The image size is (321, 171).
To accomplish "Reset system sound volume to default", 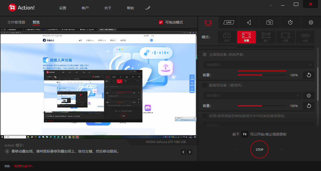I will (x=309, y=75).
